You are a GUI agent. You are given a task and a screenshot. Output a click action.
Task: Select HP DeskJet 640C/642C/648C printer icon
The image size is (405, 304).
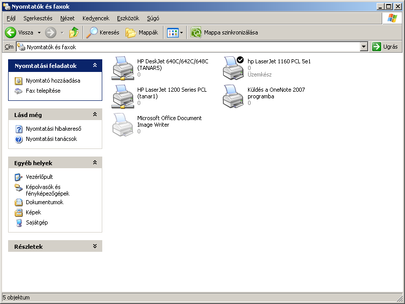pos(123,68)
